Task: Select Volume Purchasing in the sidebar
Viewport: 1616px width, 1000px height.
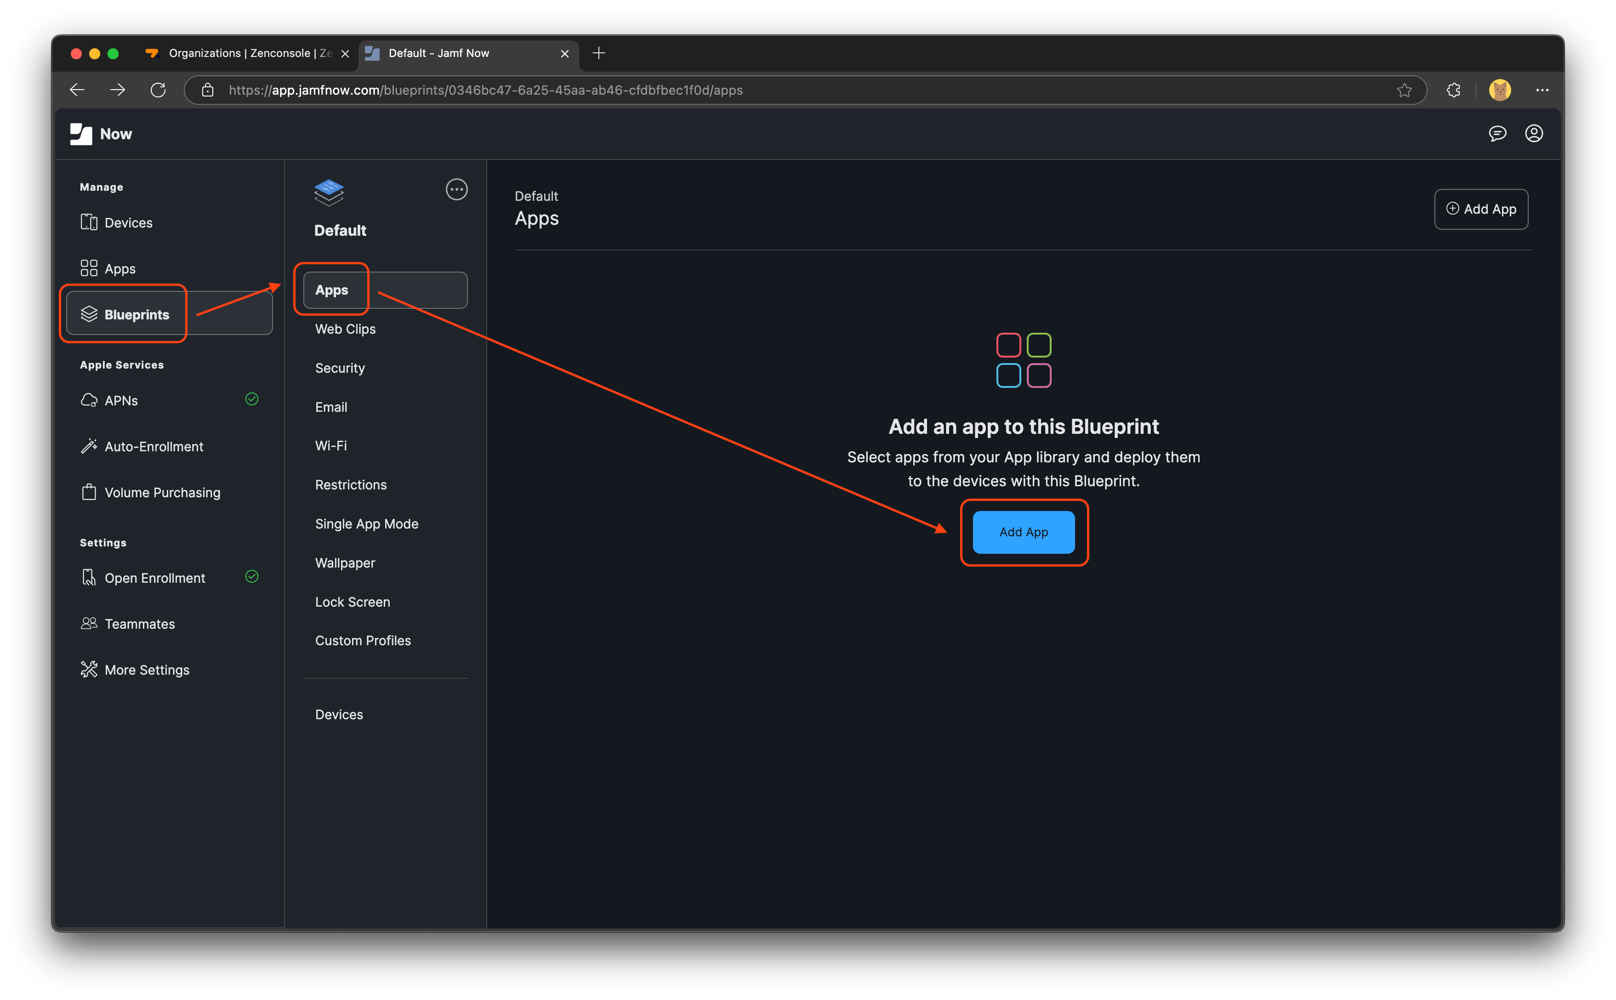Action: pos(162,492)
